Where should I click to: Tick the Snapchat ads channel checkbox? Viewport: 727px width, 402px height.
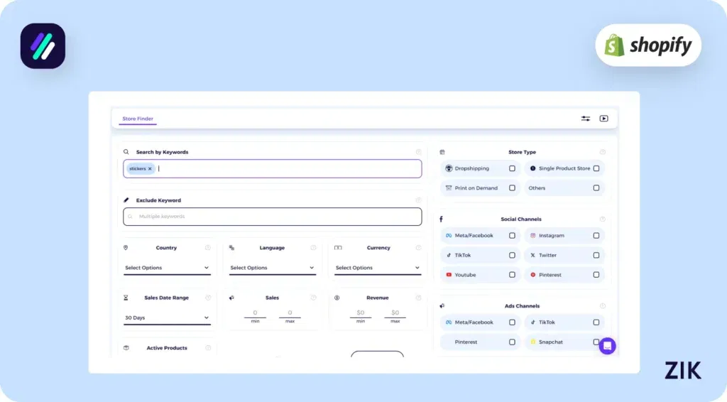tap(596, 342)
